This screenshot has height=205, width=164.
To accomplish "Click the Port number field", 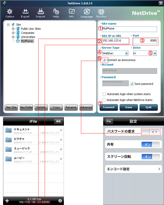I will pyautogui.click(x=145, y=41).
